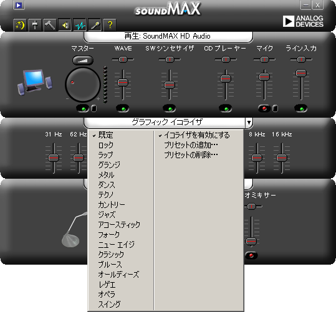
Task: Click the マイク volume fader
Action: click(264, 77)
